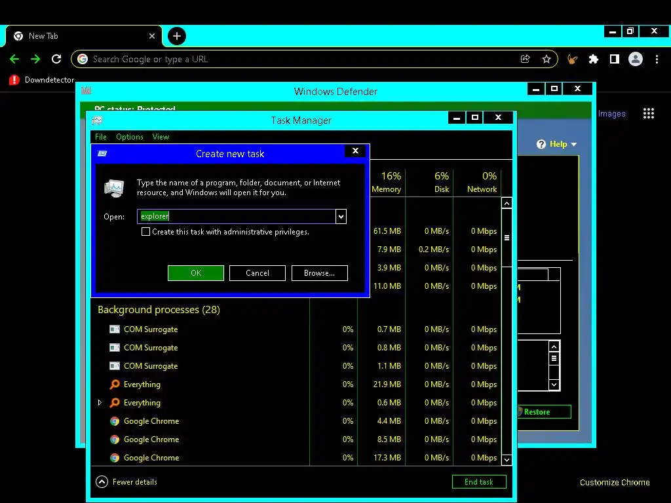Enable administrative privileges checkbox

(x=146, y=232)
